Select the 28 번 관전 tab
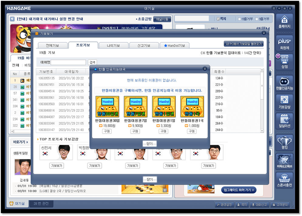This screenshot has height=216, width=302. tap(41, 204)
